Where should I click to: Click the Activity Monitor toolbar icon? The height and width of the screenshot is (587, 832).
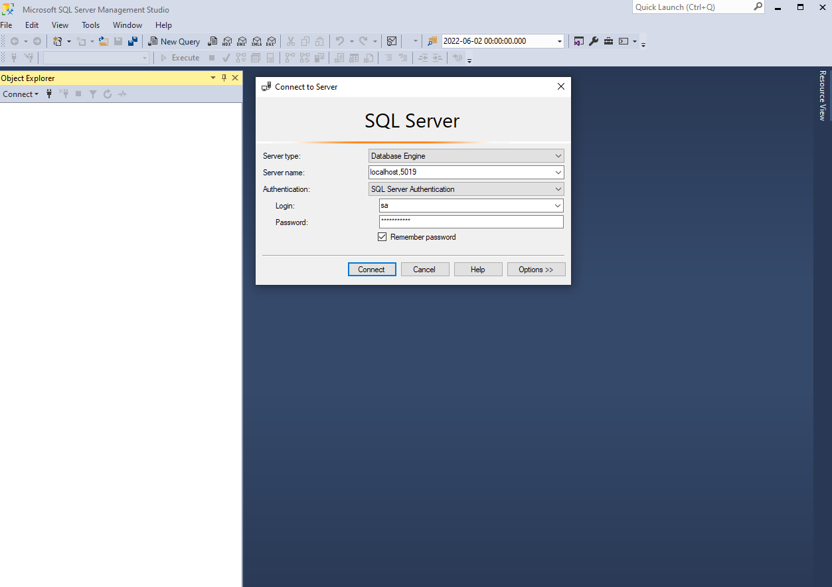[x=392, y=41]
